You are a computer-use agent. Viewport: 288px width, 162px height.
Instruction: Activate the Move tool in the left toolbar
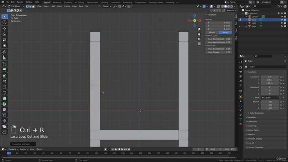coord(4,29)
